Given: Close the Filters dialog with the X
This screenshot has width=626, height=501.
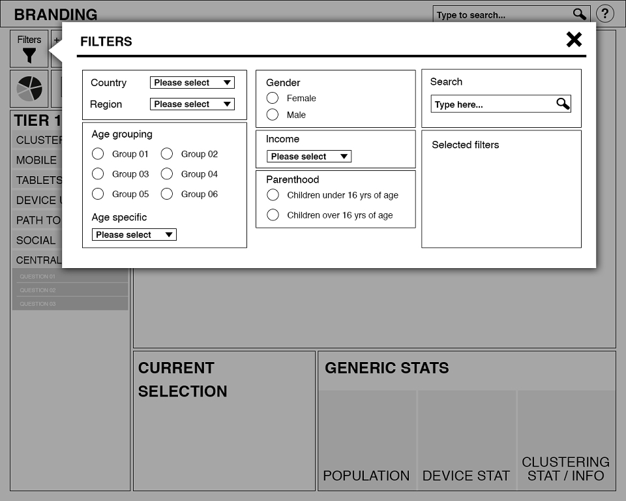Looking at the screenshot, I should 574,40.
